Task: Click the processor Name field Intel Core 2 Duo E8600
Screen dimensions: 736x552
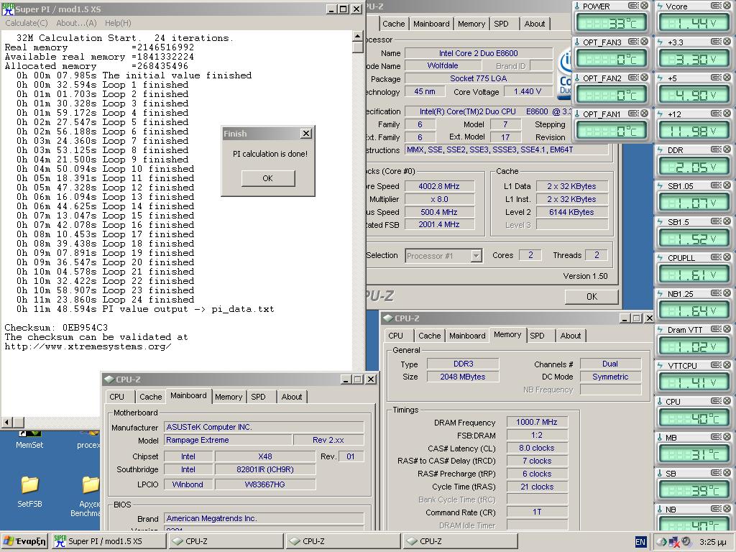Action: point(478,53)
